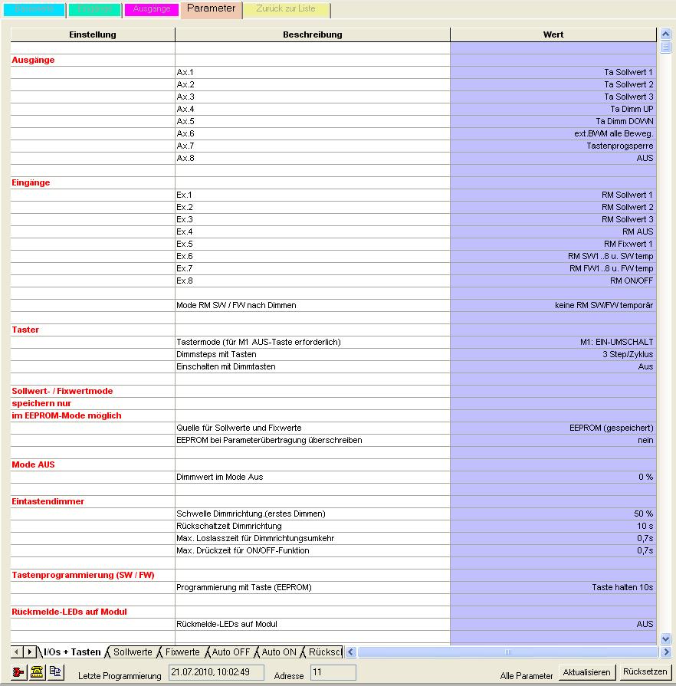Click the red connector plug icon
676x686 pixels.
(18, 671)
